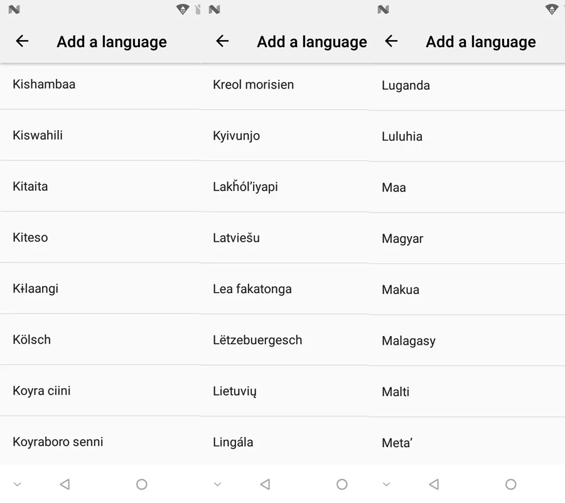Collapse navigation bar chevron below Lingála
This screenshot has width=565, height=503.
tap(217, 484)
